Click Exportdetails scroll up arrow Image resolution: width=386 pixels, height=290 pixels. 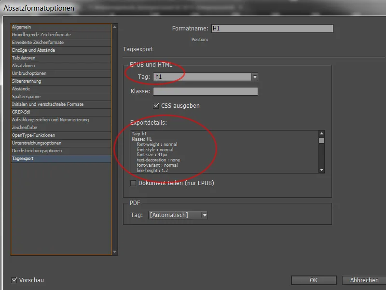[321, 134]
